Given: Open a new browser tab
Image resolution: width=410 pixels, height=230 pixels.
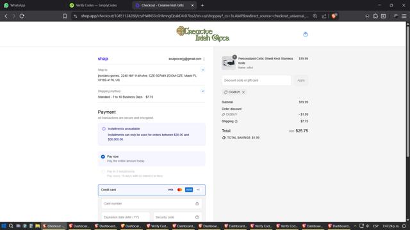Looking at the screenshot, I should click(x=202, y=5).
